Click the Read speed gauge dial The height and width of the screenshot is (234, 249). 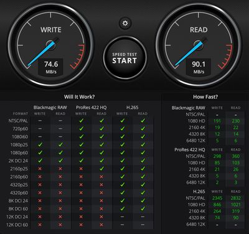[x=199, y=45]
